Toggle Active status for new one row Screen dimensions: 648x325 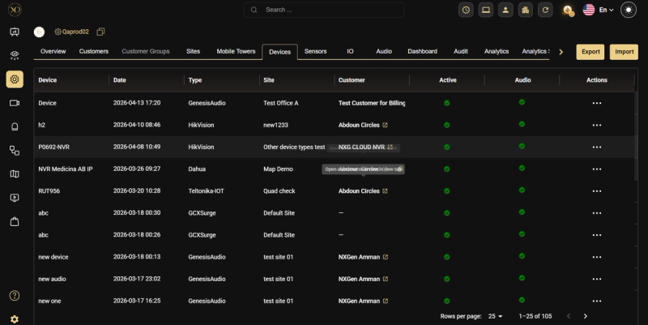point(447,301)
